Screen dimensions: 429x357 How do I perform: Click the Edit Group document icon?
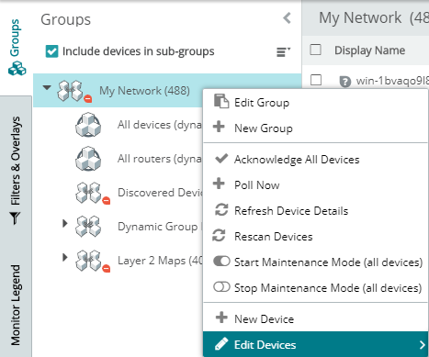tap(221, 101)
